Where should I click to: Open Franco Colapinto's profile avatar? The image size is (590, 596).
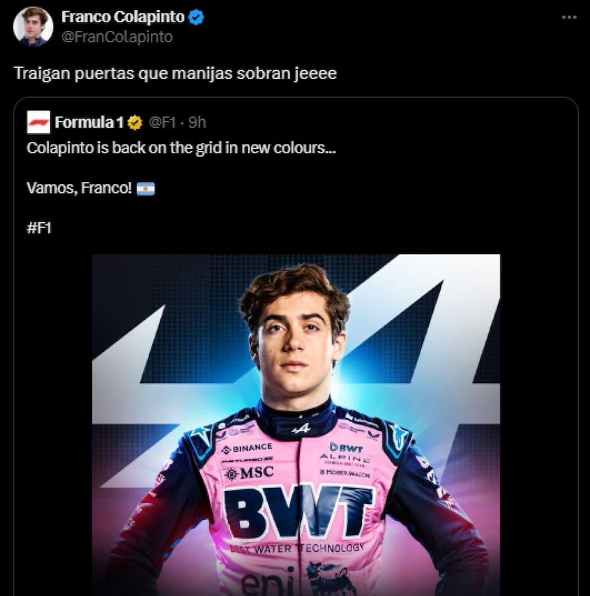coord(33,27)
